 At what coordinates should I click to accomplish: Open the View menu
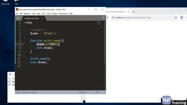tap(38, 14)
